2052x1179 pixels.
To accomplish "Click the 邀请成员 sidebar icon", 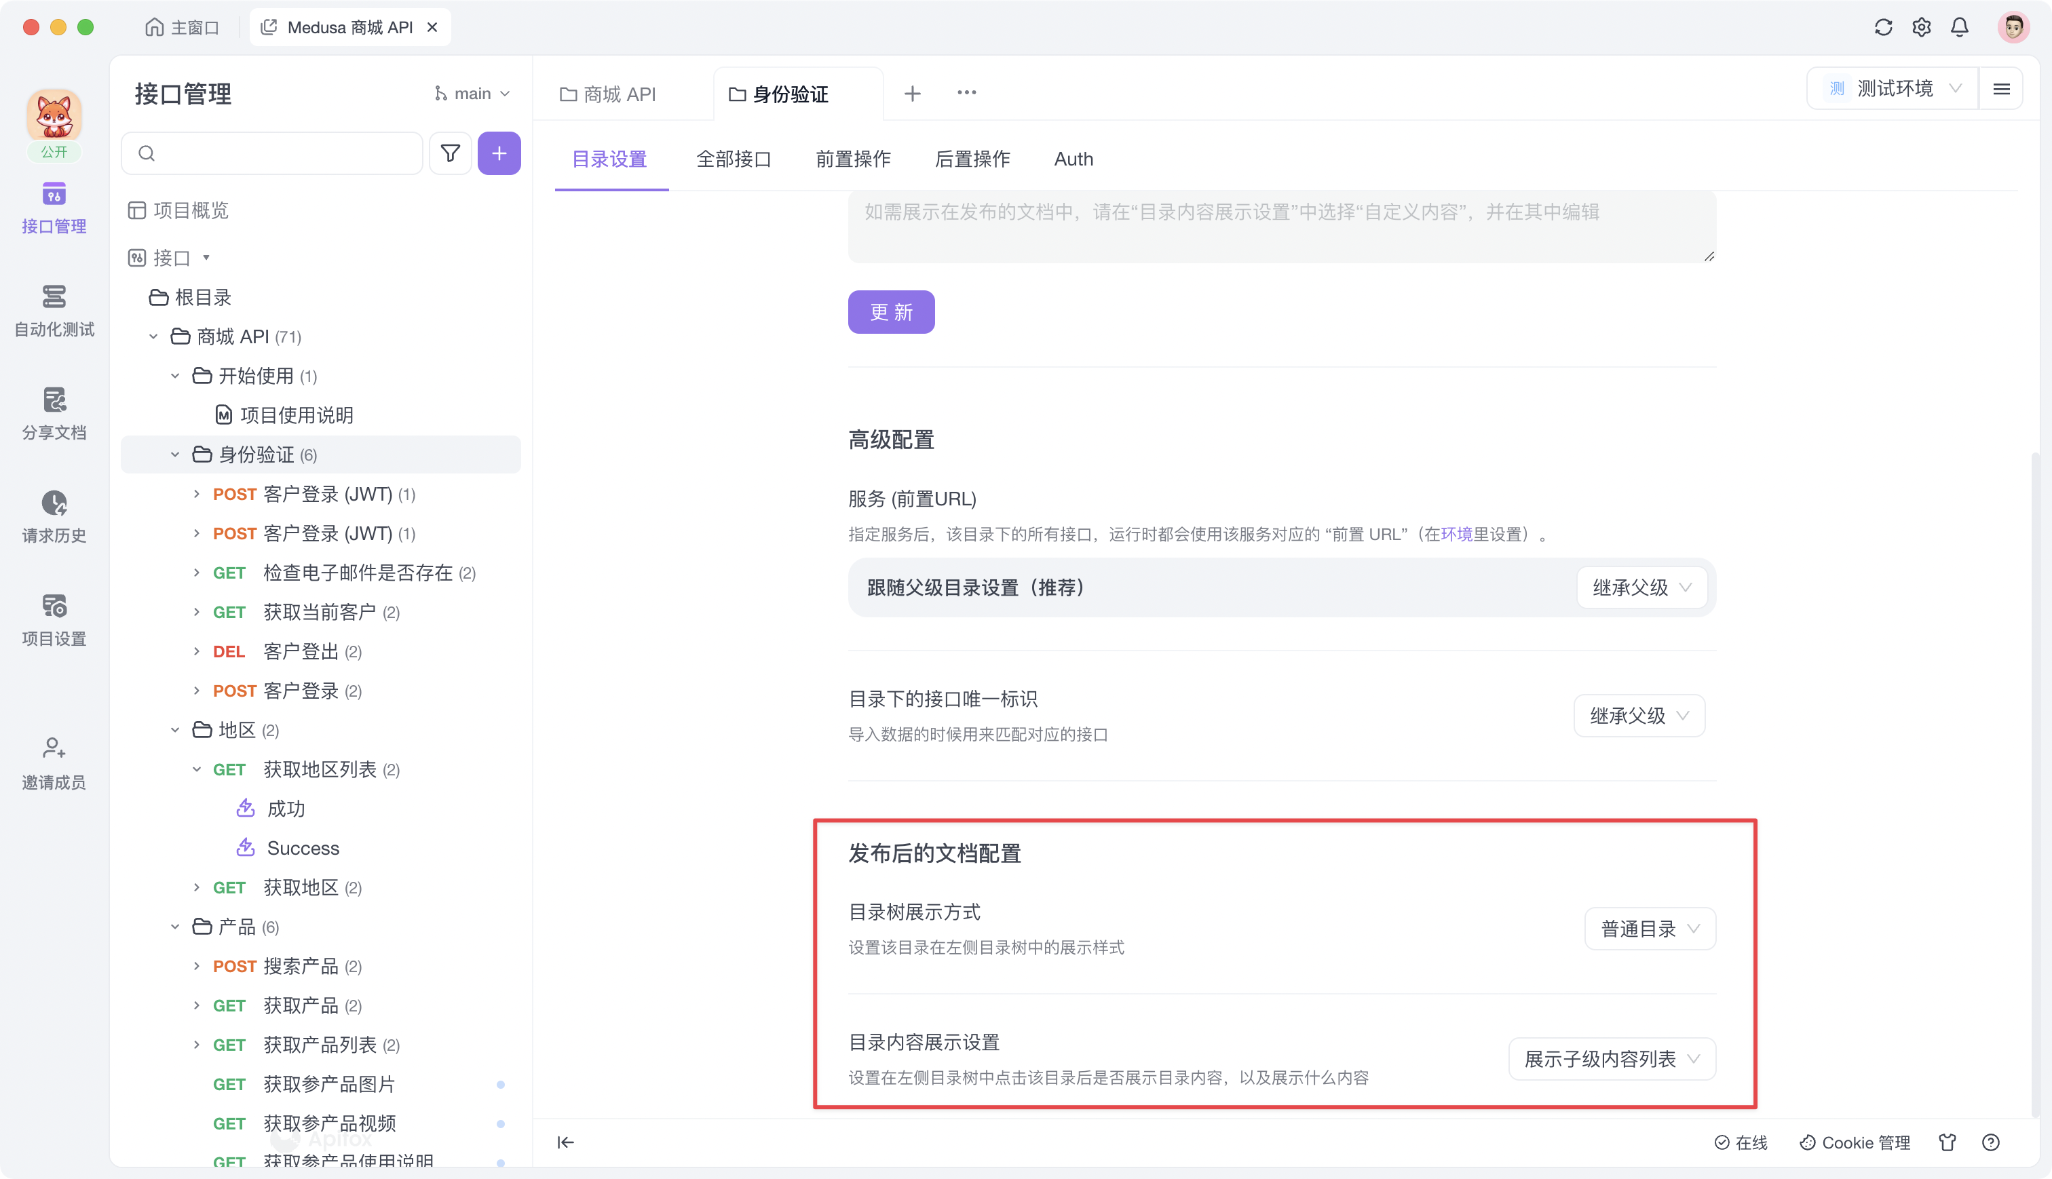I will (x=54, y=762).
